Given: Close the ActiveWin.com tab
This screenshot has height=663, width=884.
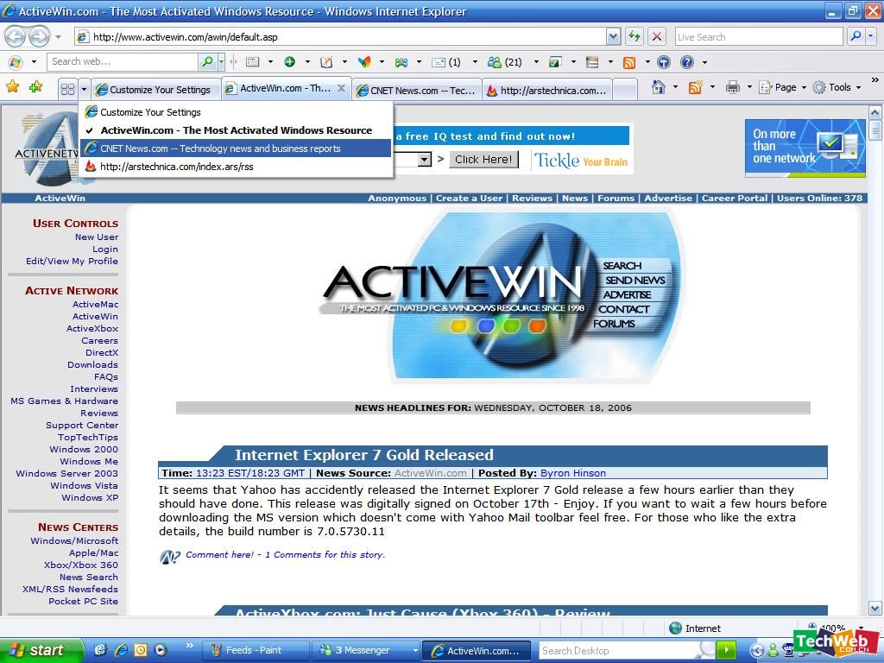Looking at the screenshot, I should point(341,88).
